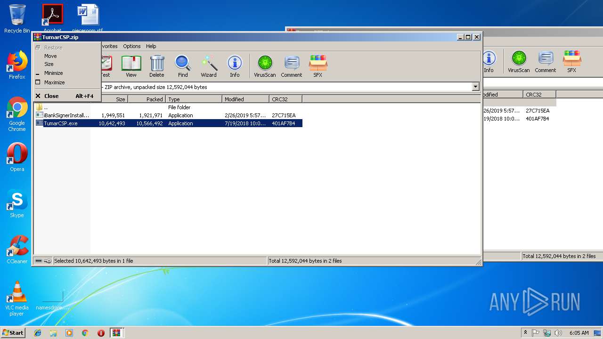Open Windows Explorer from taskbar
This screenshot has height=339, width=603.
53,333
